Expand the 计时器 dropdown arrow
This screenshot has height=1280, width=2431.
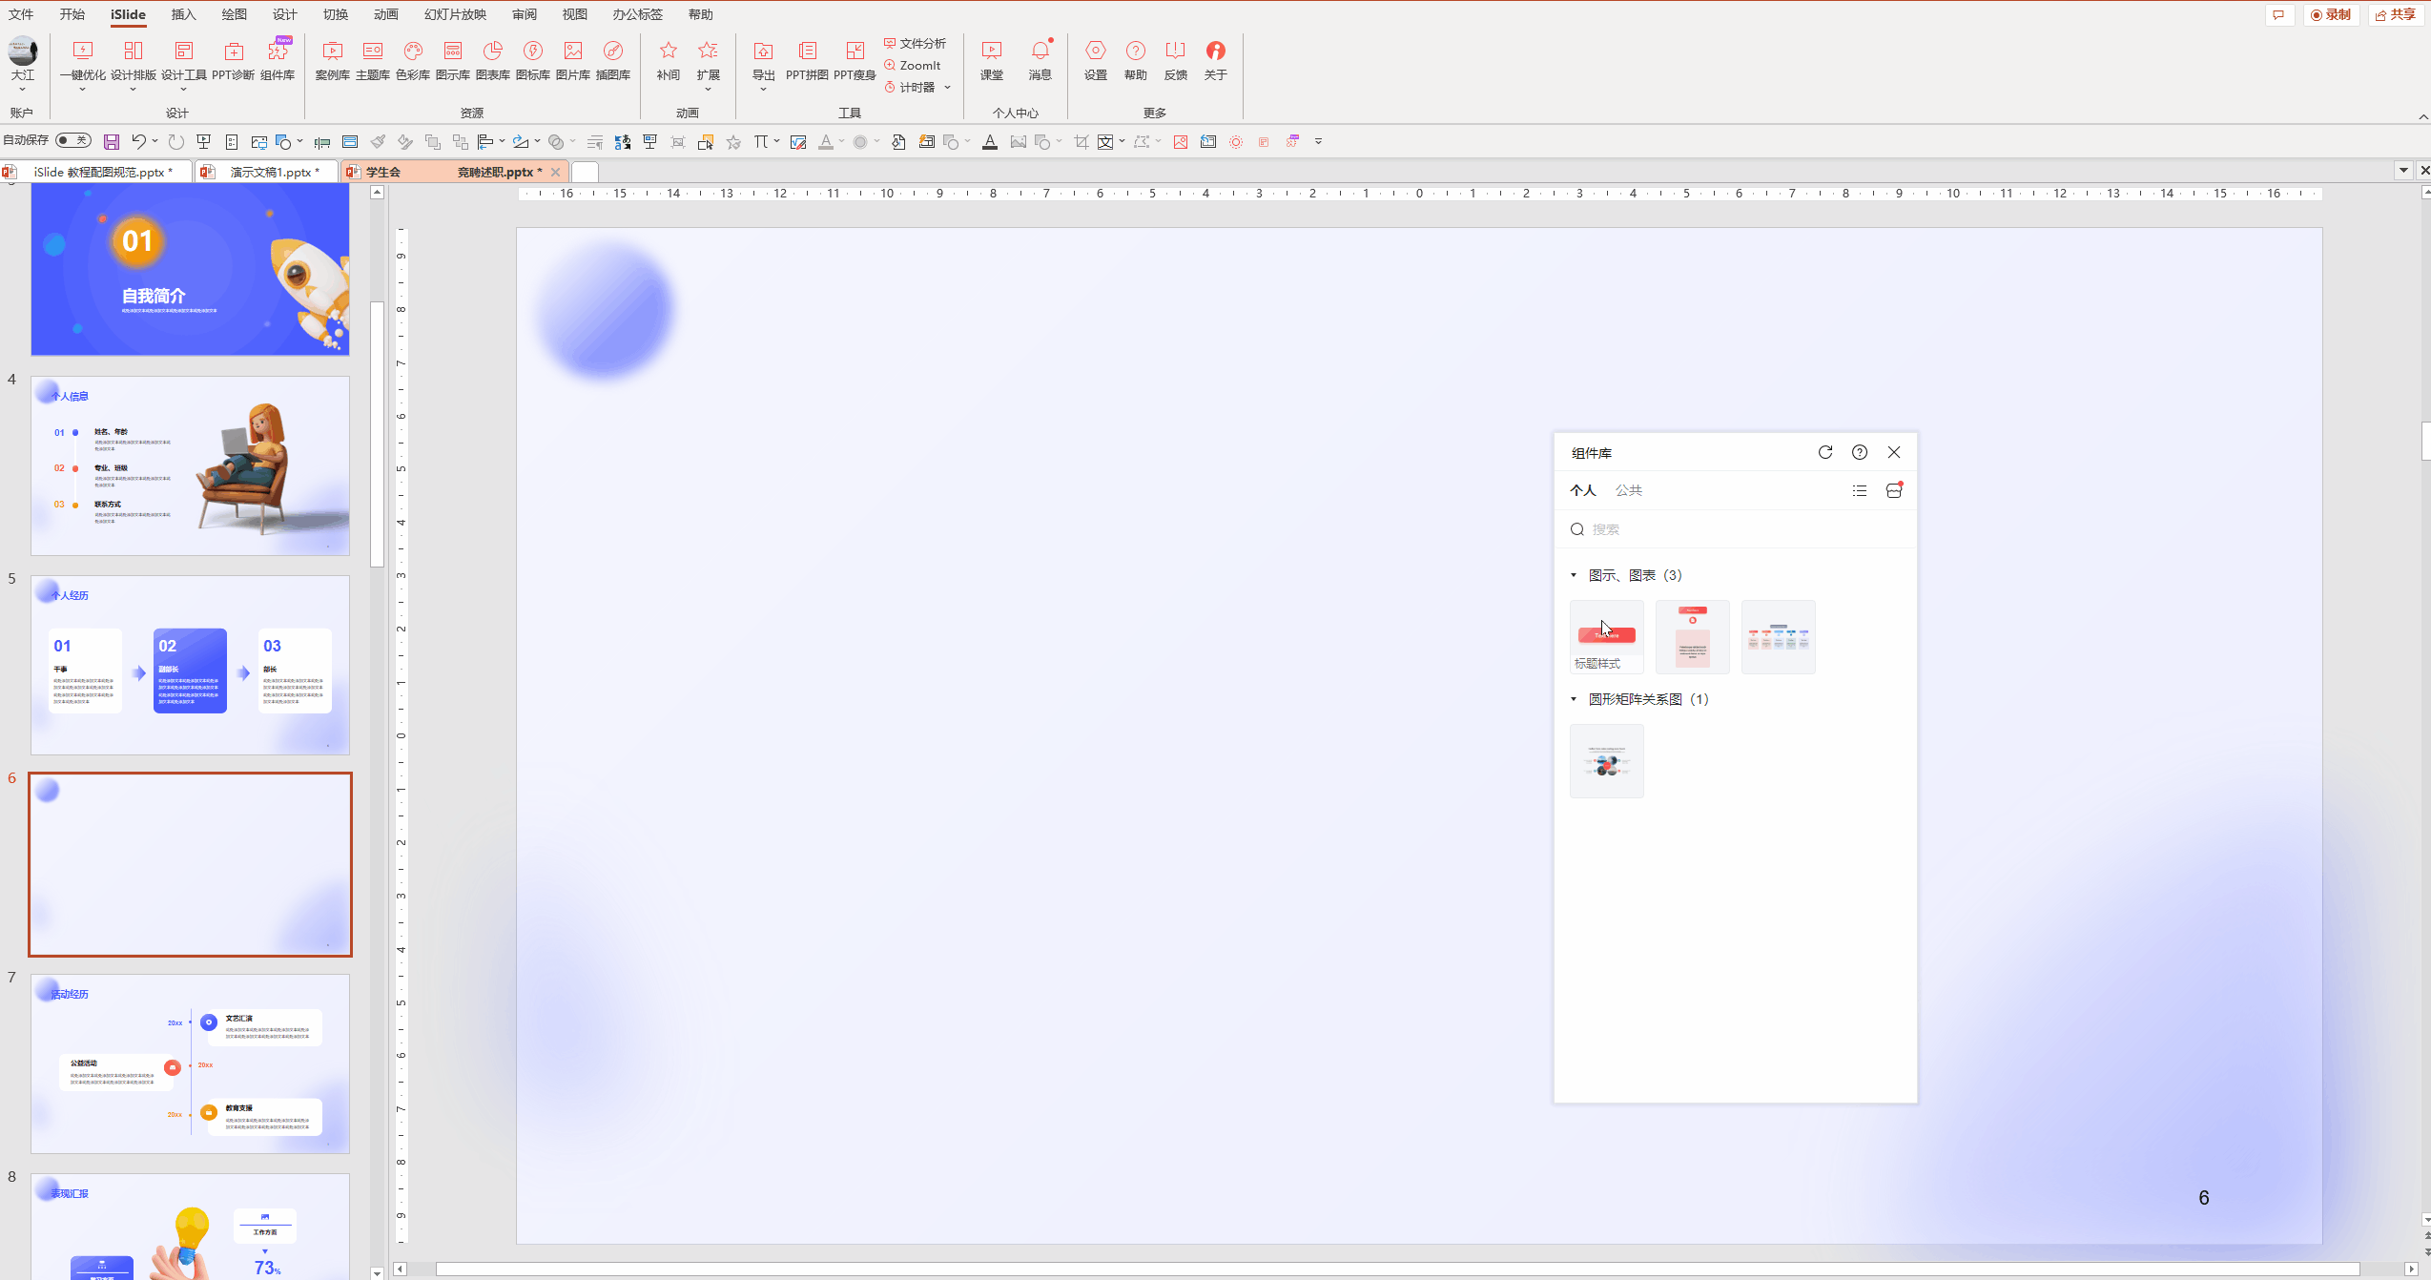coord(947,88)
